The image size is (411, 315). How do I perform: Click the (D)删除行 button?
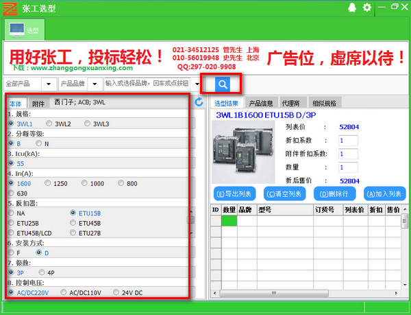tap(334, 194)
